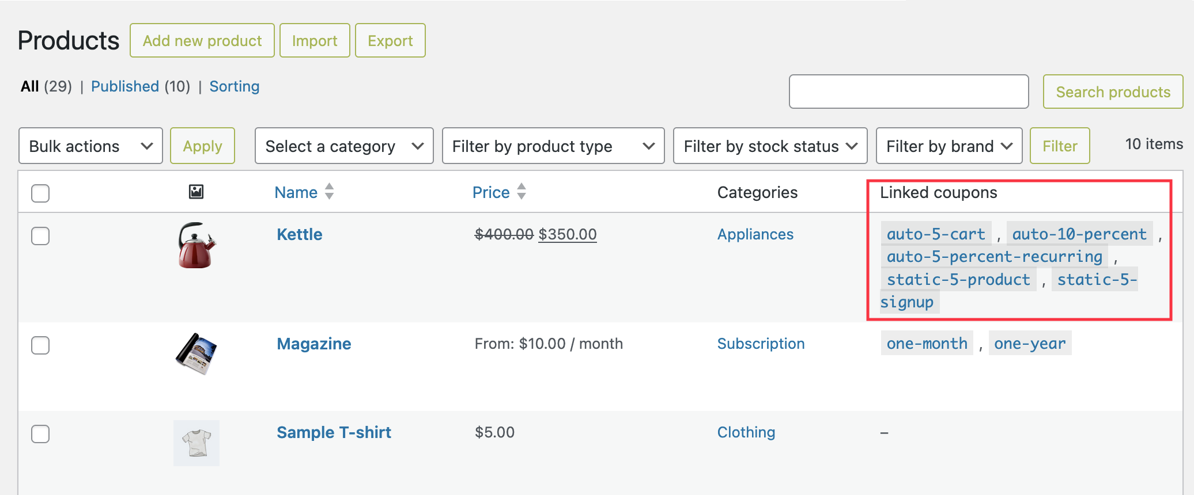
Task: Open the auto-10-percent coupon link
Action: click(1079, 234)
